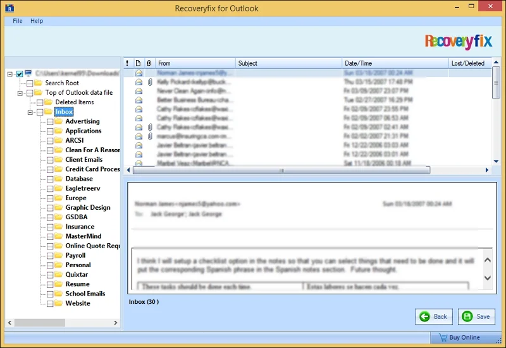Click the email list vertical scrollbar thumb
The image size is (506, 348).
496,83
